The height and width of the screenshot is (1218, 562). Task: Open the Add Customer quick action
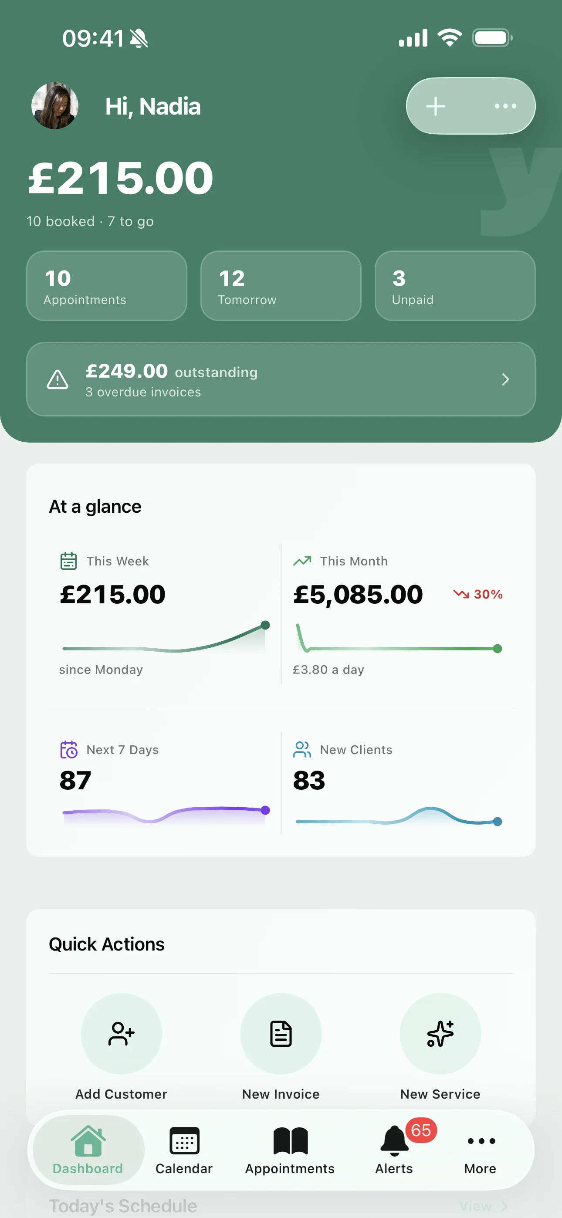(x=121, y=1034)
